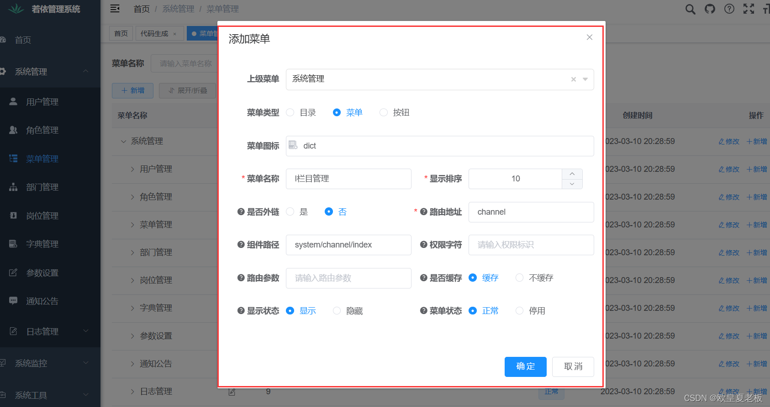Click the 用户管理 sidebar icon
The image size is (770, 407).
pos(13,102)
